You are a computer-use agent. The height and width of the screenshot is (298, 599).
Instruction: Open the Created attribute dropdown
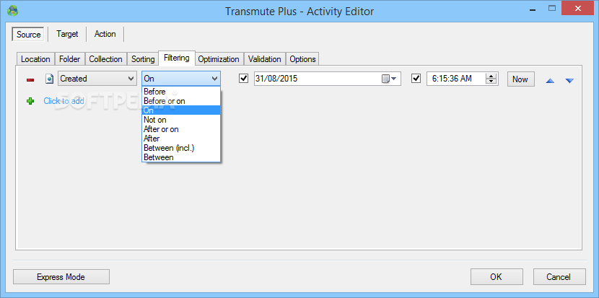pos(97,79)
